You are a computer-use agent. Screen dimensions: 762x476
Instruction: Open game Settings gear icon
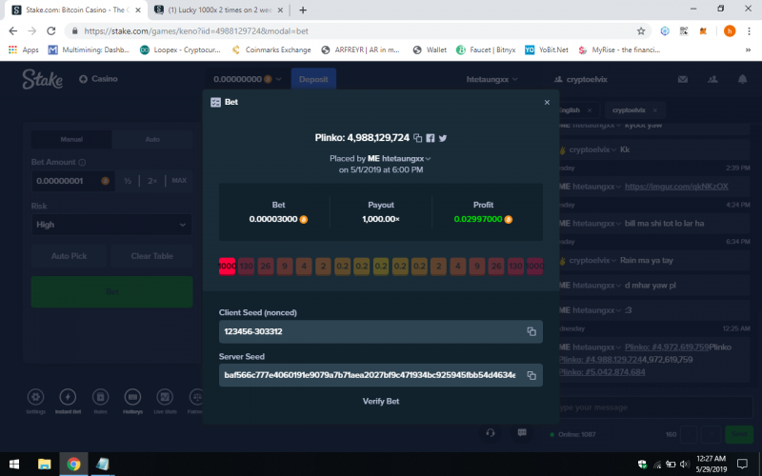[35, 397]
